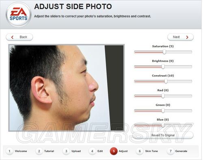This screenshot has height=160, width=203.
Task: Open the Generate step label
Action: (181, 151)
